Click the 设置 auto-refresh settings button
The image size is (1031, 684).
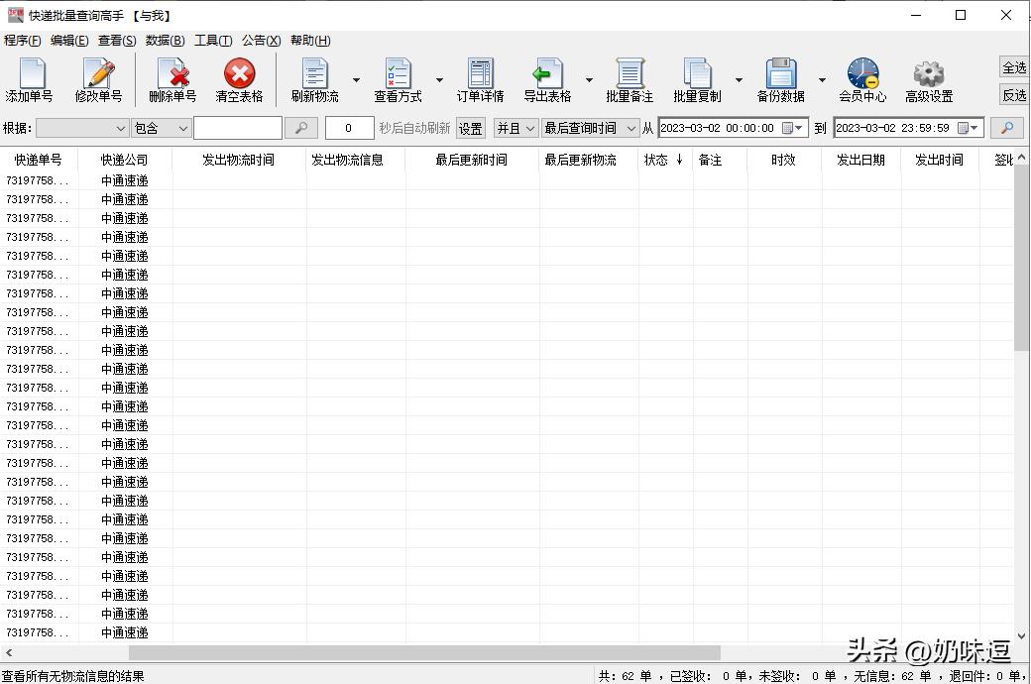pos(470,129)
